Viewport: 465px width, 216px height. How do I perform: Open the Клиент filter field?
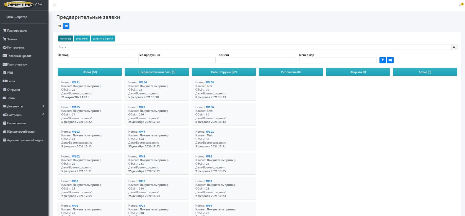click(x=257, y=60)
